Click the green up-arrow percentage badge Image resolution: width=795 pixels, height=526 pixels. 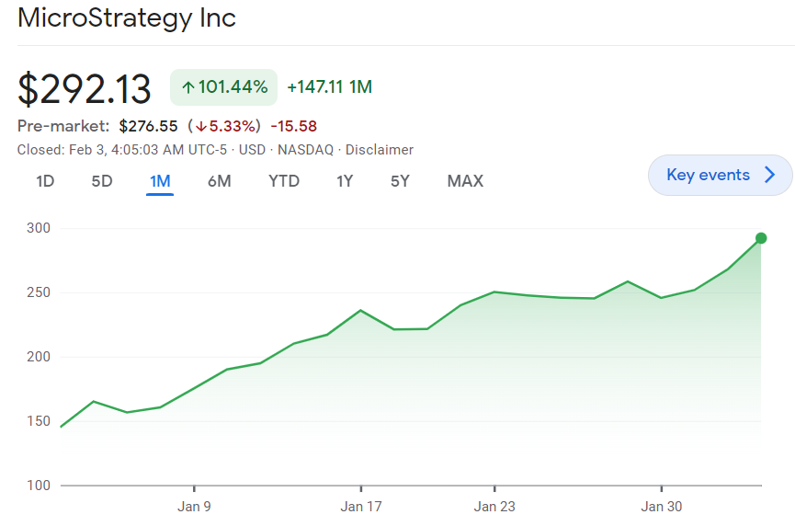click(x=223, y=87)
